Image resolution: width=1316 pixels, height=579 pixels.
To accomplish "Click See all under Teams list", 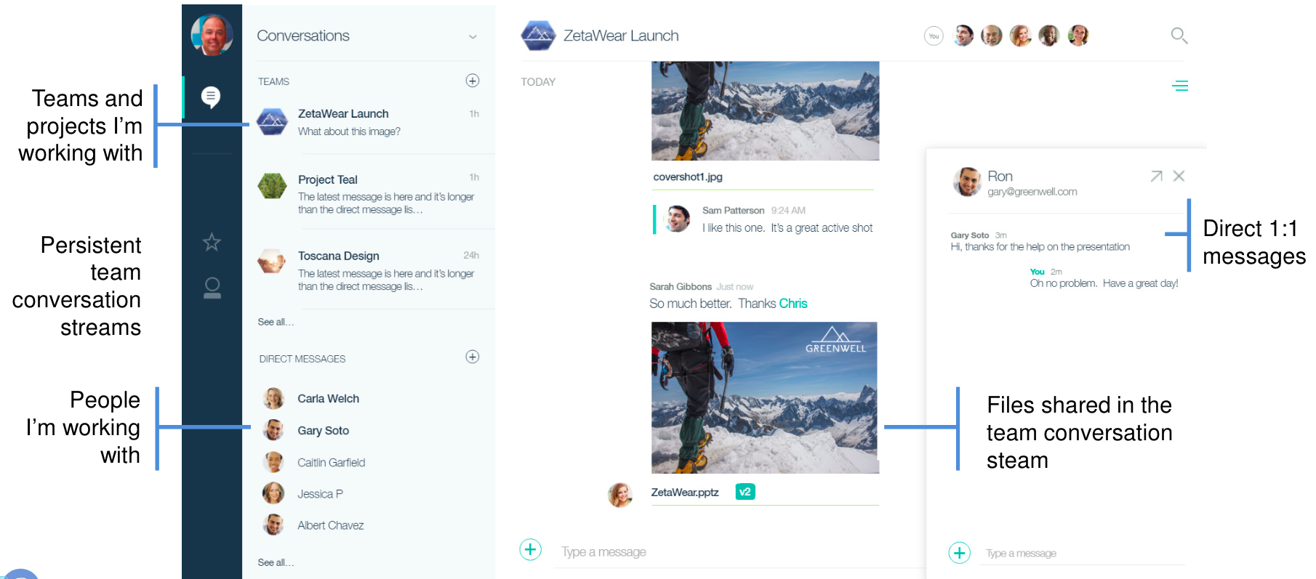I will point(276,322).
